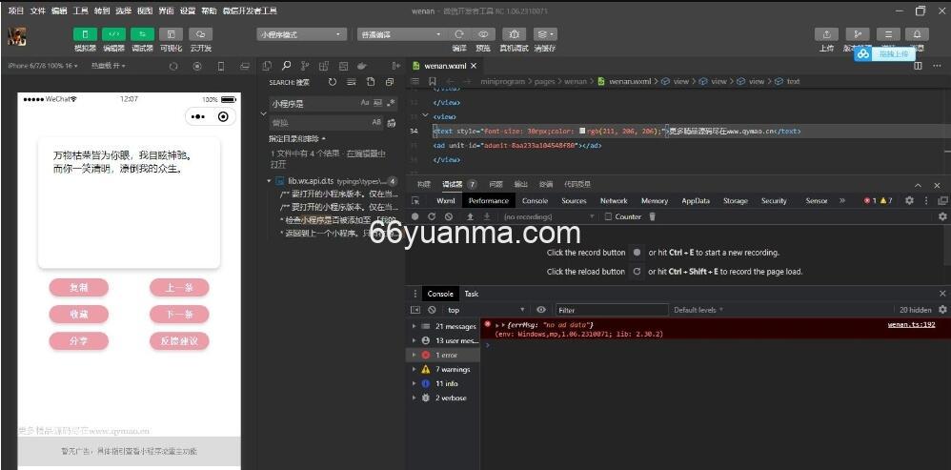Viewport: 951px width, 470px height.
Task: Click the Replace All icon
Action: tap(392, 123)
